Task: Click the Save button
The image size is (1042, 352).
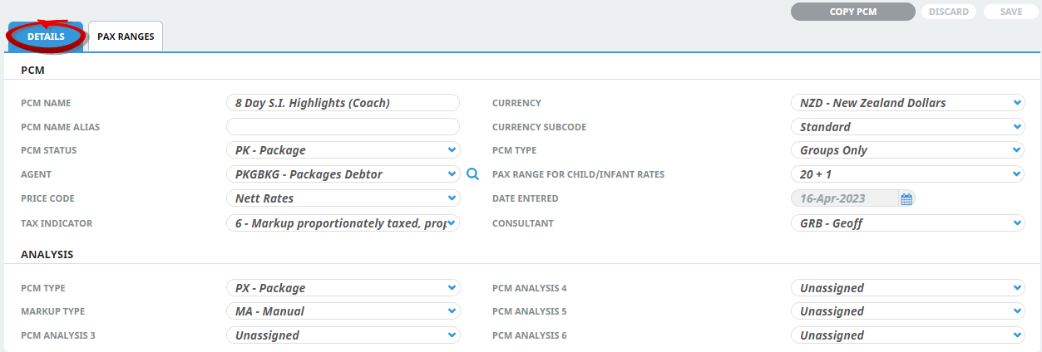Action: point(1010,12)
